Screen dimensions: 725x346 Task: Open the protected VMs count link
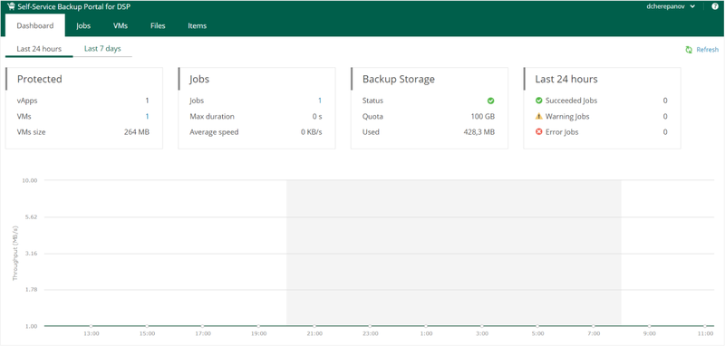147,117
